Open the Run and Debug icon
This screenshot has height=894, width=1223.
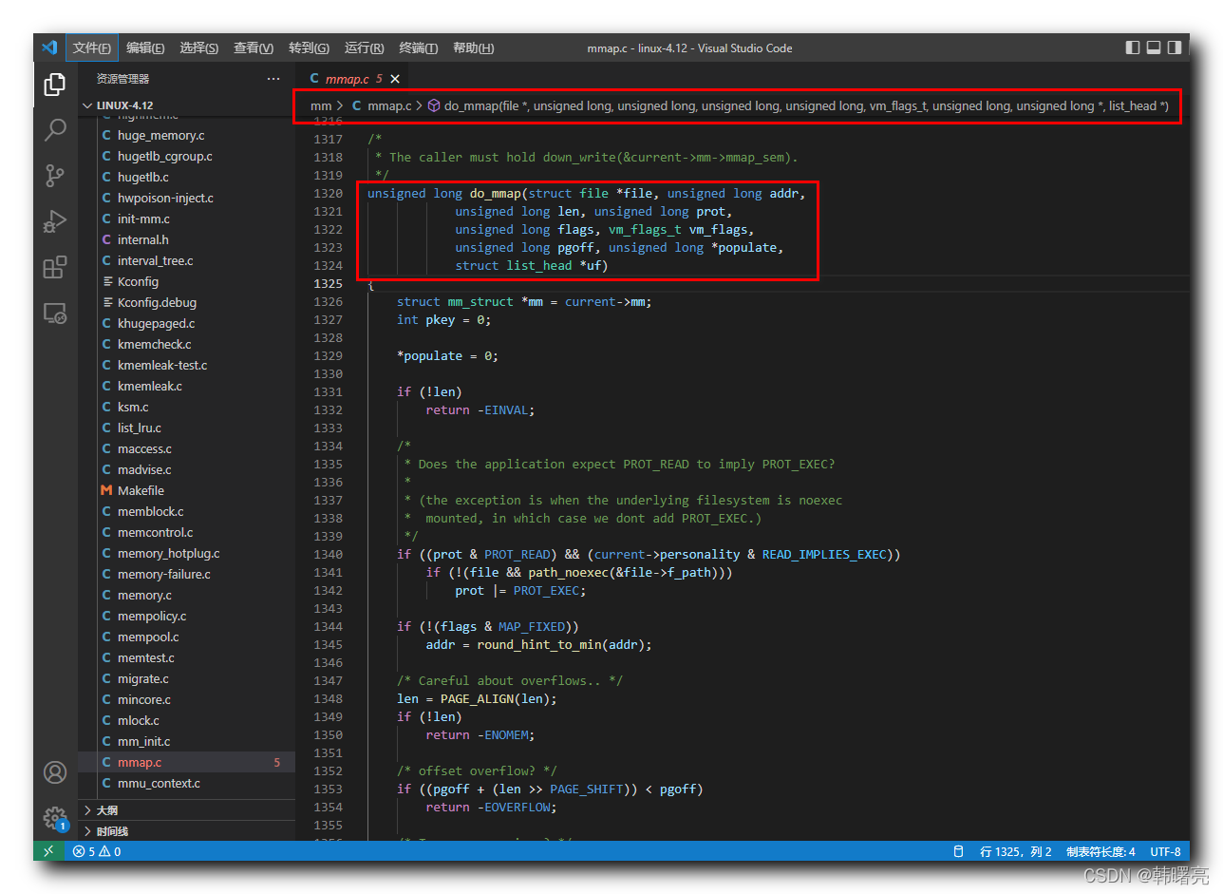(x=55, y=221)
